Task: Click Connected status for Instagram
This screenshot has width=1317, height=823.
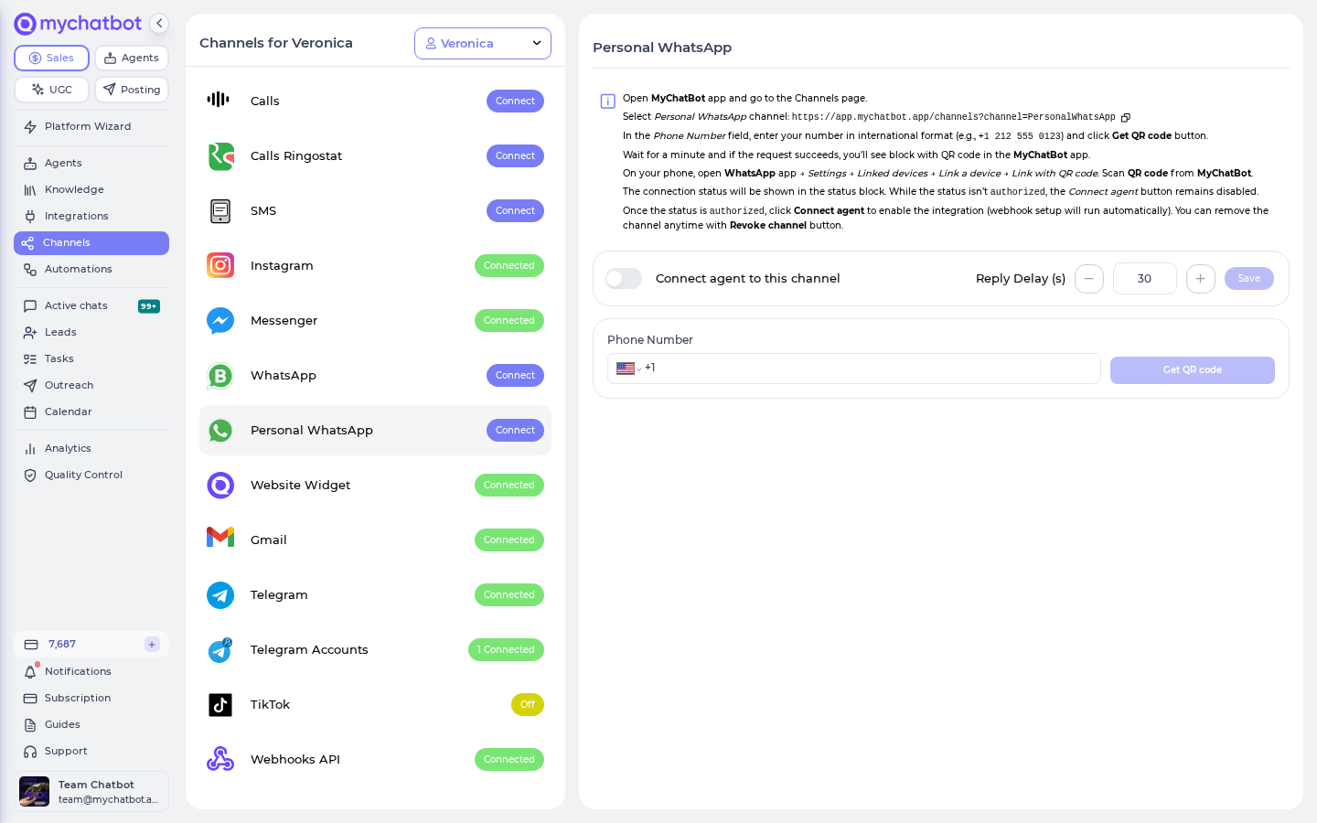Action: click(509, 266)
